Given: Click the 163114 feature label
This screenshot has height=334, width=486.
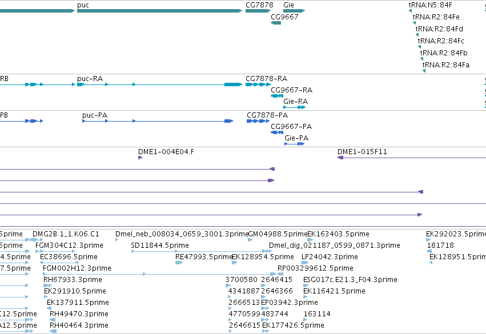Looking at the screenshot, I should 317,314.
